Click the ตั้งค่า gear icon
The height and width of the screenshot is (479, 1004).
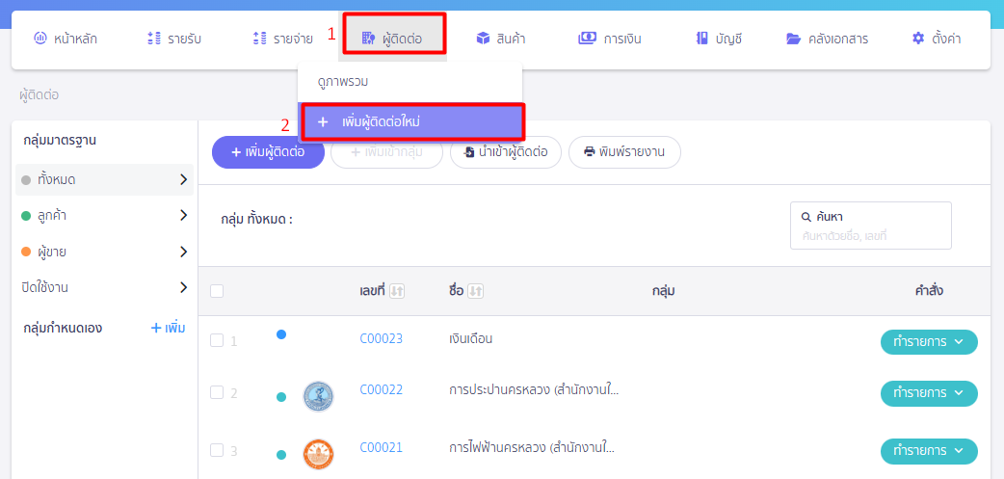(x=918, y=39)
